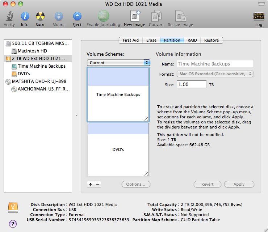This screenshot has width=268, height=232.
Task: Click the Size field showing 1.00
Action: [192, 84]
